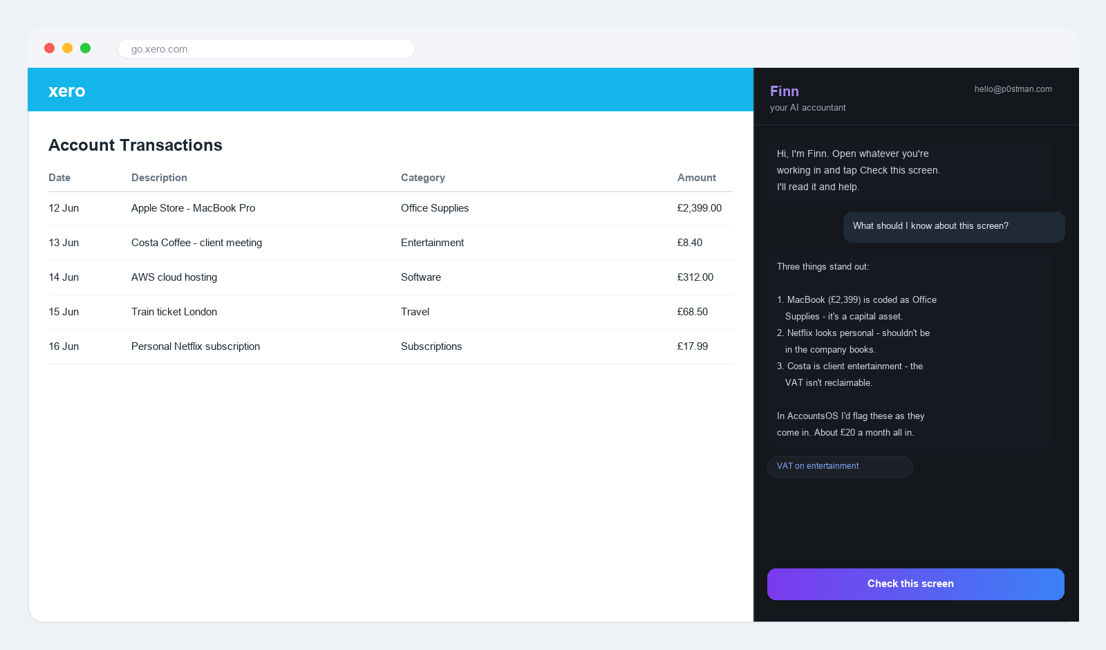Click the Description column header
The image size is (1106, 650).
[x=159, y=178]
